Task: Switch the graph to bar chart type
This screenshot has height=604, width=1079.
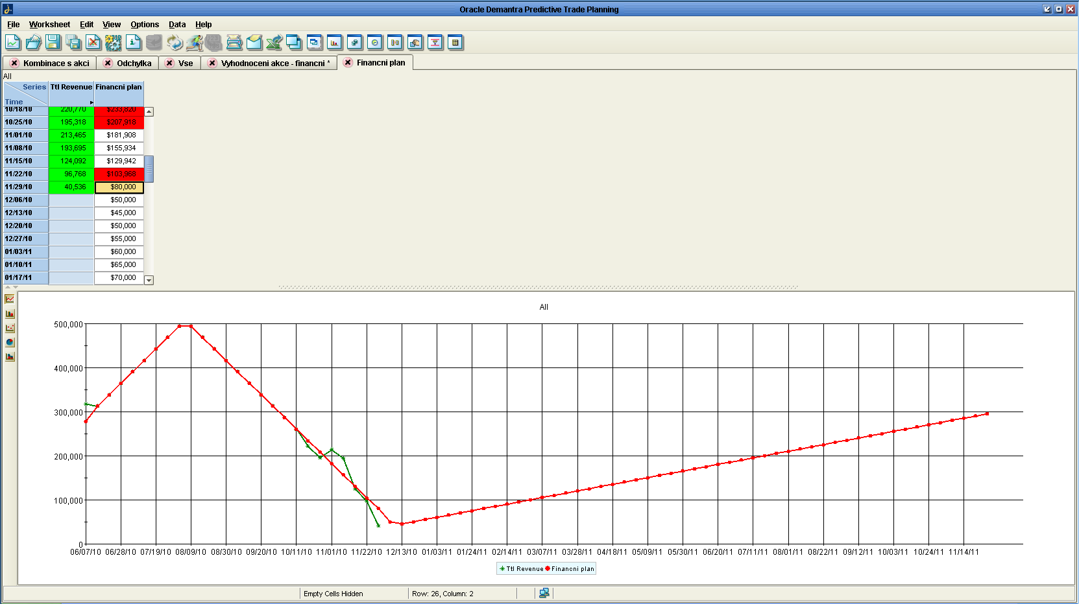Action: (x=10, y=313)
